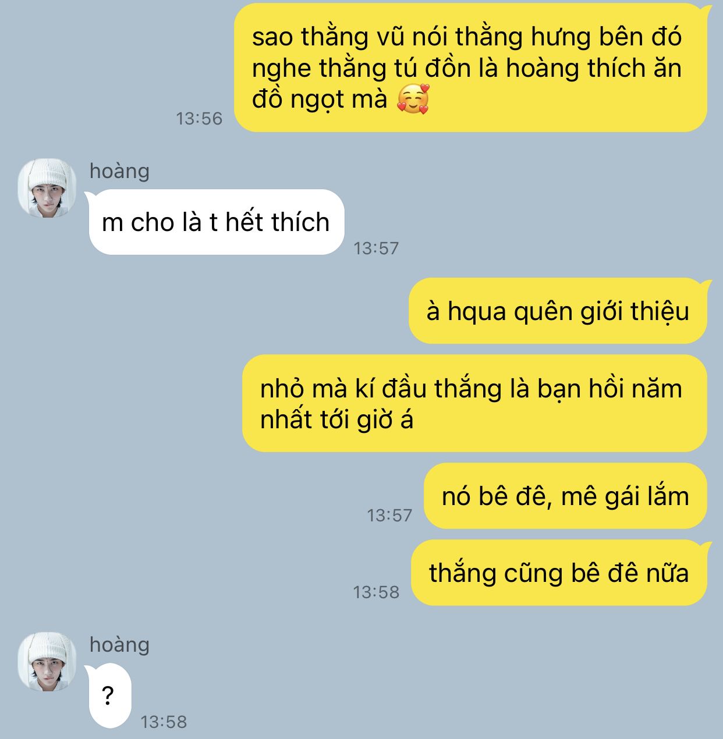Screen dimensions: 723x739
Task: Click 13:58 timestamp beside 'thắng cũng bê đê'
Action: click(376, 592)
